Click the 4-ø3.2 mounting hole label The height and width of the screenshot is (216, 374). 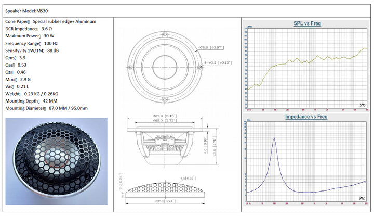coord(218,63)
